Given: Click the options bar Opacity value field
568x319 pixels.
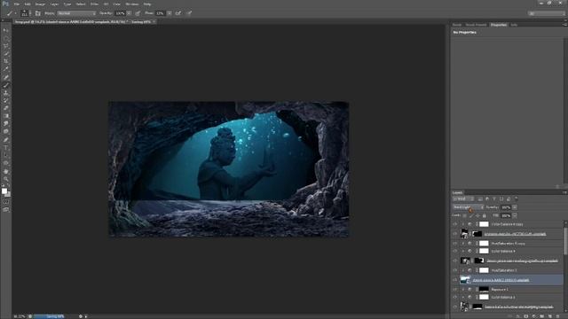Looking at the screenshot, I should click(120, 13).
